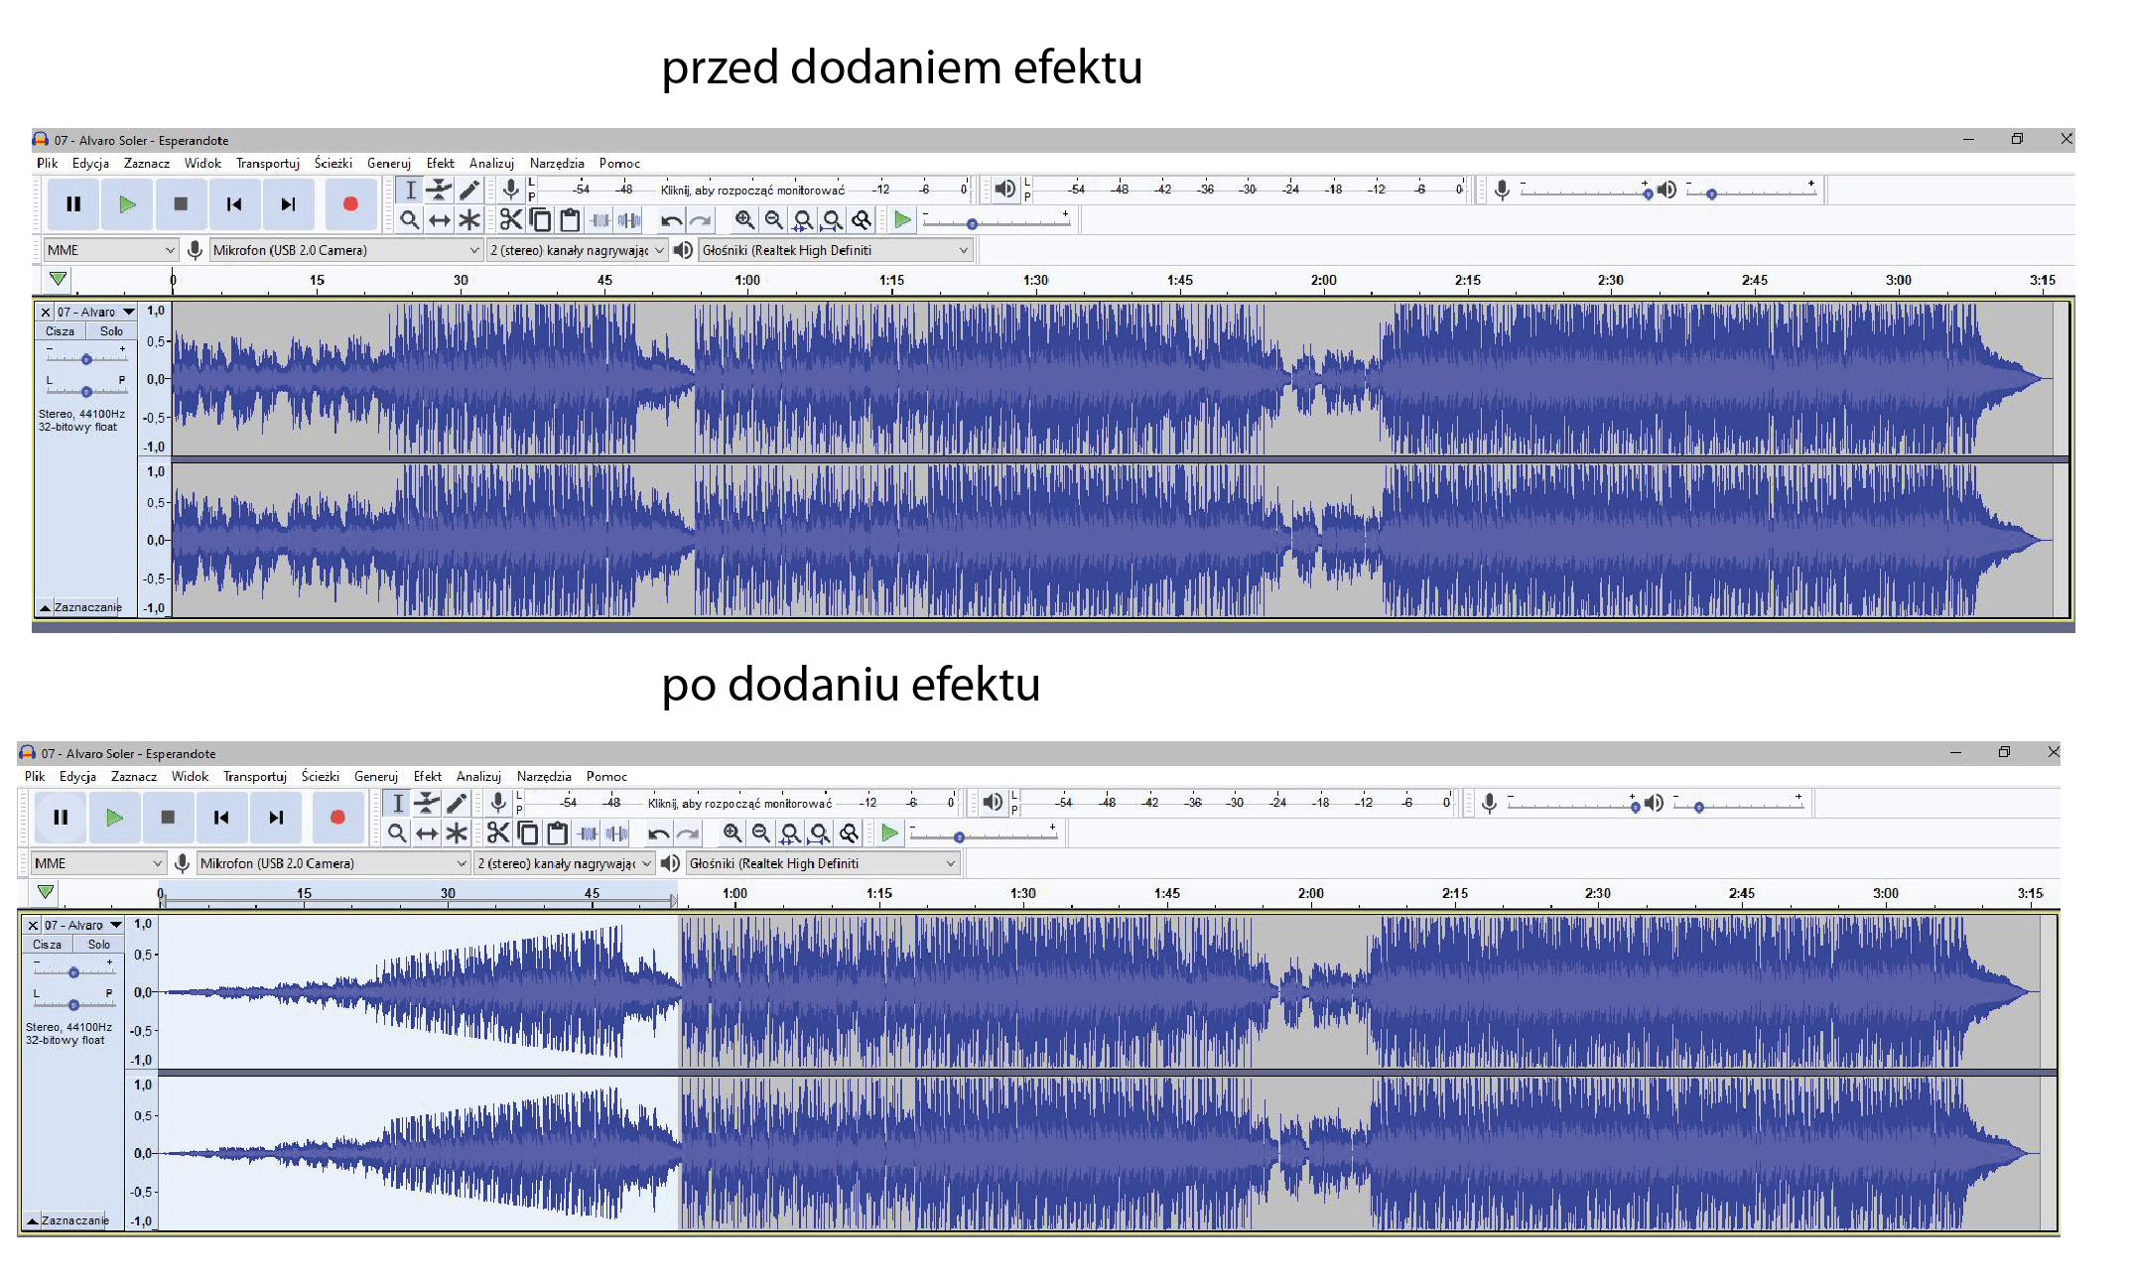2130x1282 pixels.
Task: Click Zoom In magnifier in the lower window
Action: (732, 833)
